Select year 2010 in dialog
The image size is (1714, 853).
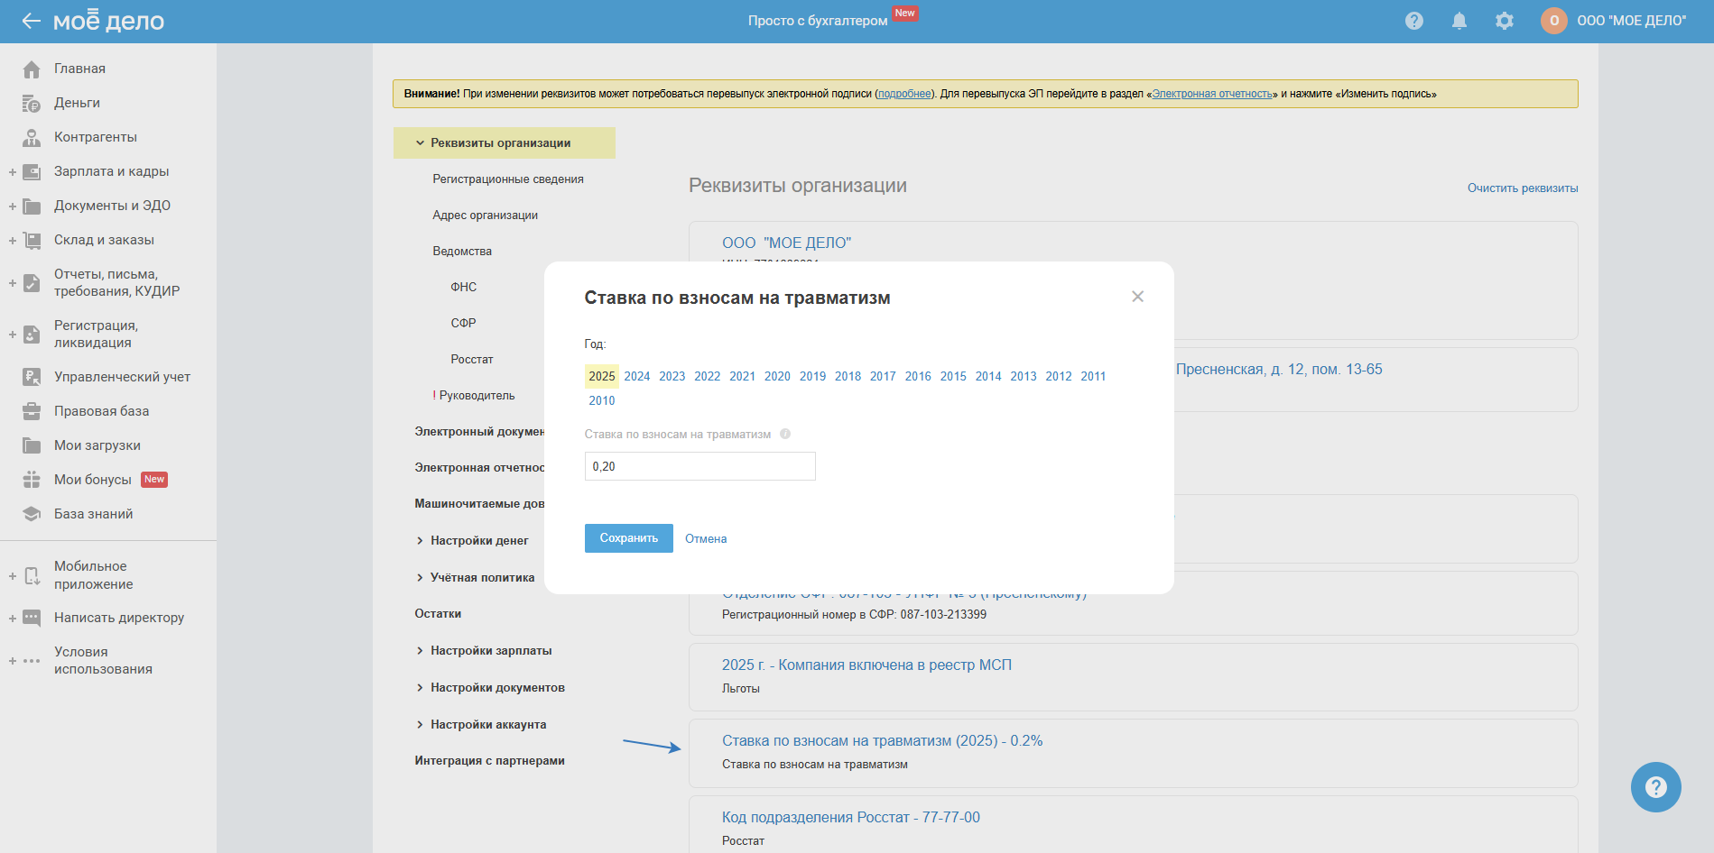(x=602, y=400)
